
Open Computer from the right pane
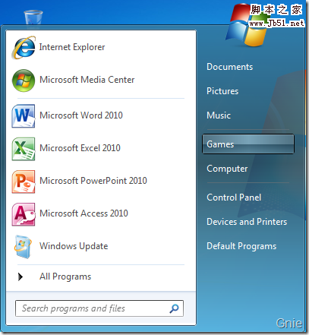227,169
